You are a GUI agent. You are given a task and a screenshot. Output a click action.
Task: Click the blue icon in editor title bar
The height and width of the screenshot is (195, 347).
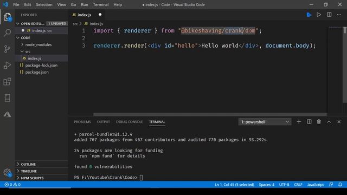(309, 15)
